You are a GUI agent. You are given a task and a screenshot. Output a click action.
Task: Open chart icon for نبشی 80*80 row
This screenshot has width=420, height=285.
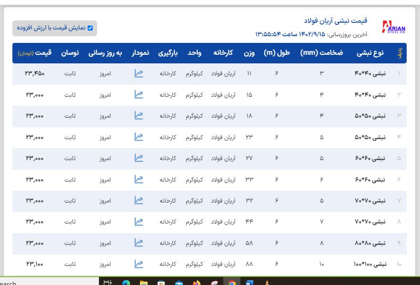click(139, 243)
